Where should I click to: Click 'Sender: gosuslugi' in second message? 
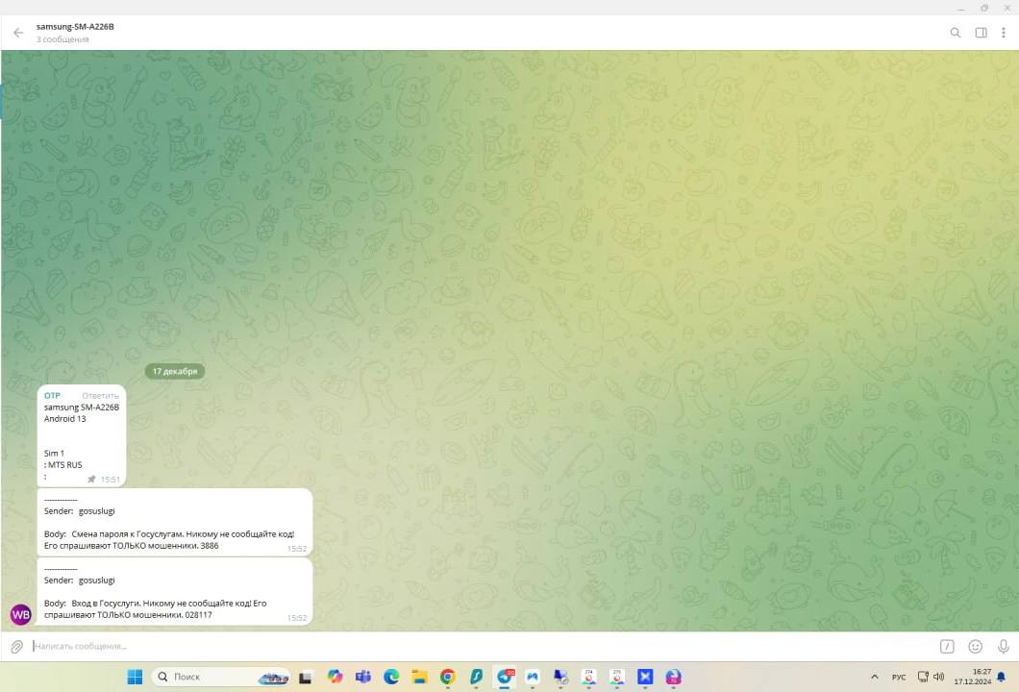pyautogui.click(x=79, y=511)
